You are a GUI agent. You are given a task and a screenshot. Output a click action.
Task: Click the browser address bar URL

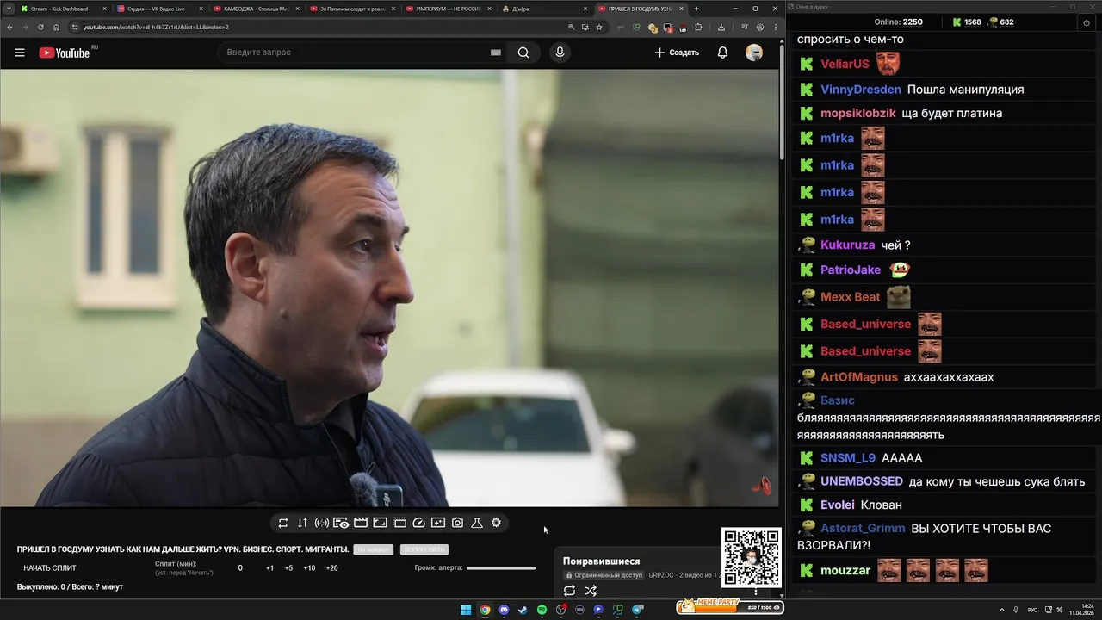pos(156,28)
